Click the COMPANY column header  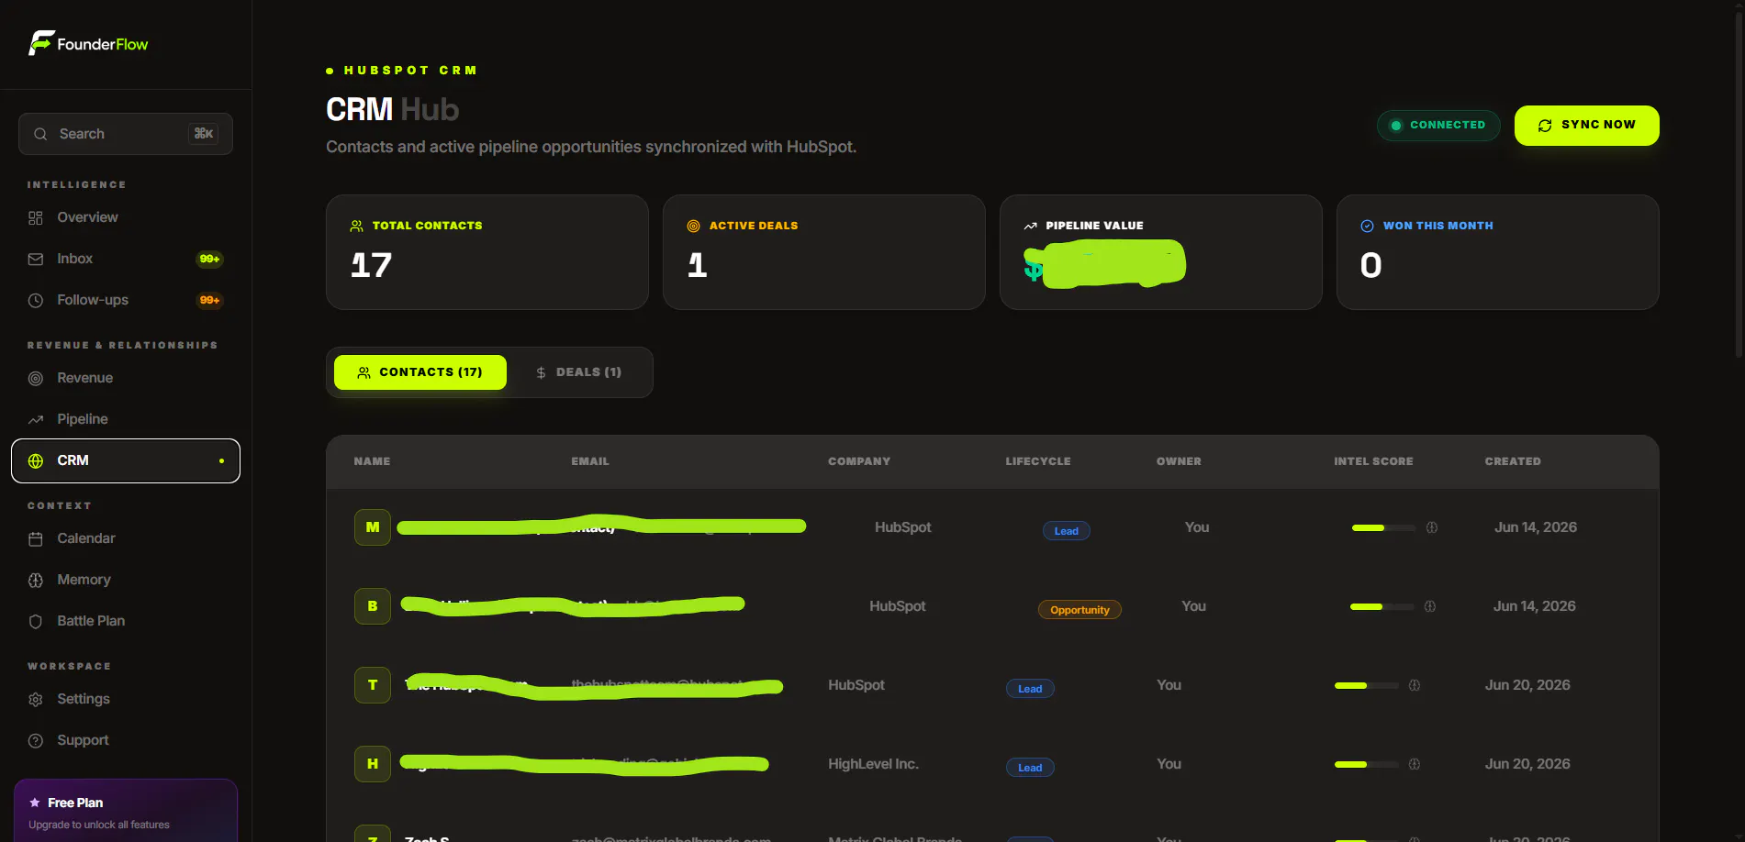click(859, 461)
